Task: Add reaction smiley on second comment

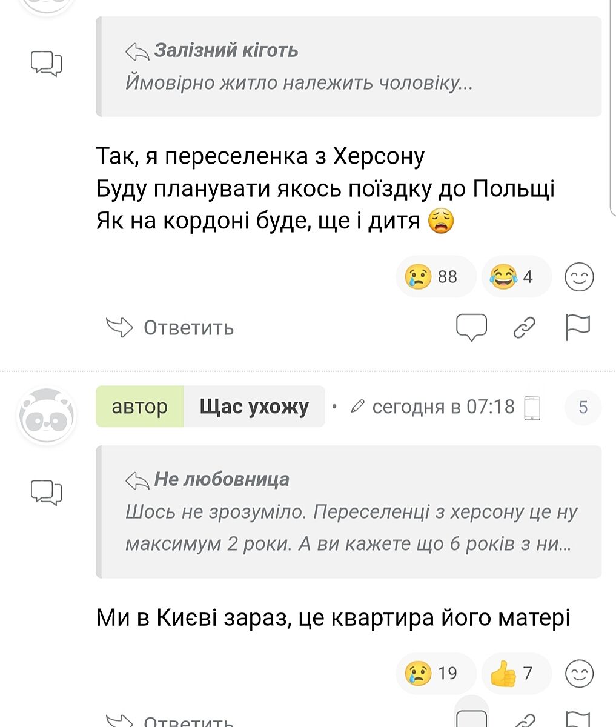Action: [x=579, y=673]
